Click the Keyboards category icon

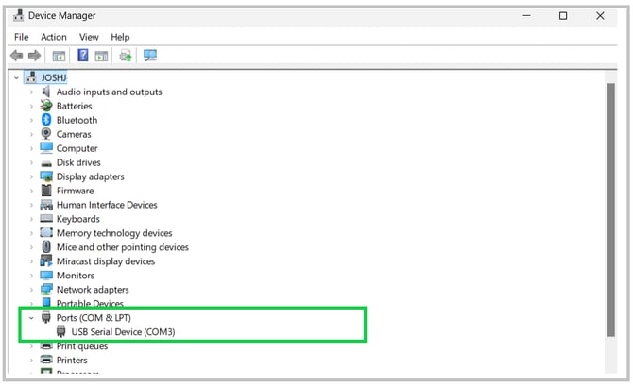tap(46, 219)
